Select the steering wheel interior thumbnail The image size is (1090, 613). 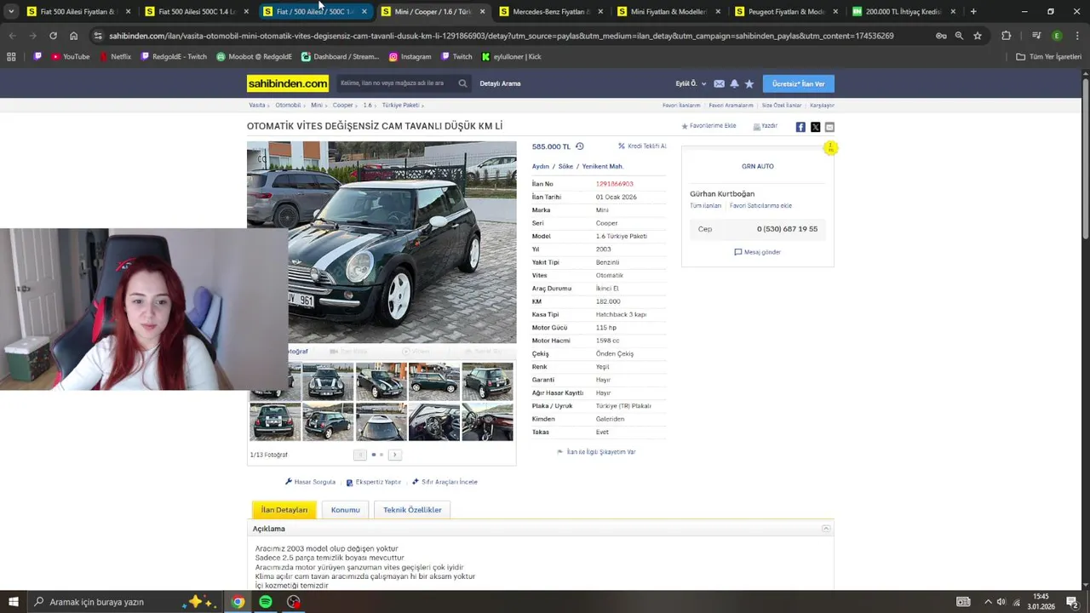coord(433,422)
